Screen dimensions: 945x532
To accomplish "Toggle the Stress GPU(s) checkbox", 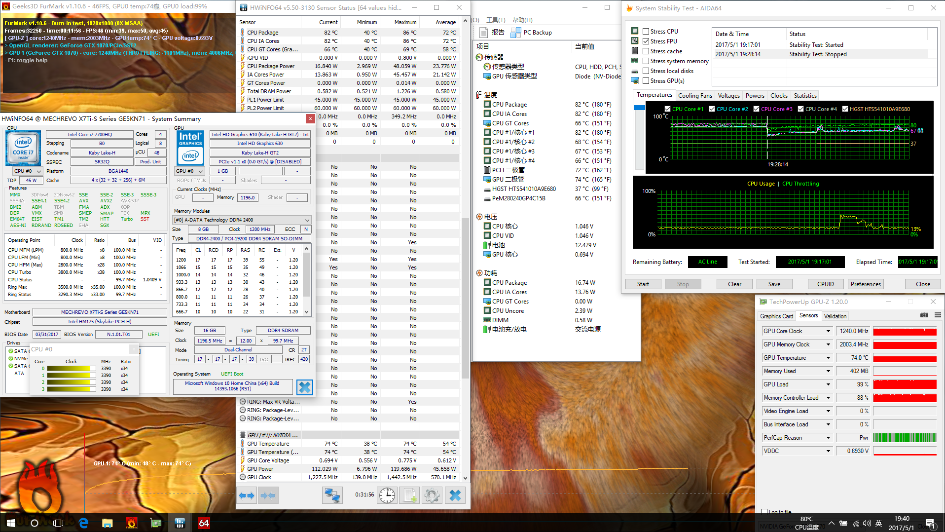I will [x=646, y=81].
